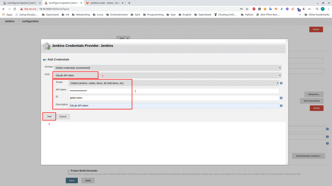
Task: Bookmark this page with the star icon
Action: (x=247, y=9)
